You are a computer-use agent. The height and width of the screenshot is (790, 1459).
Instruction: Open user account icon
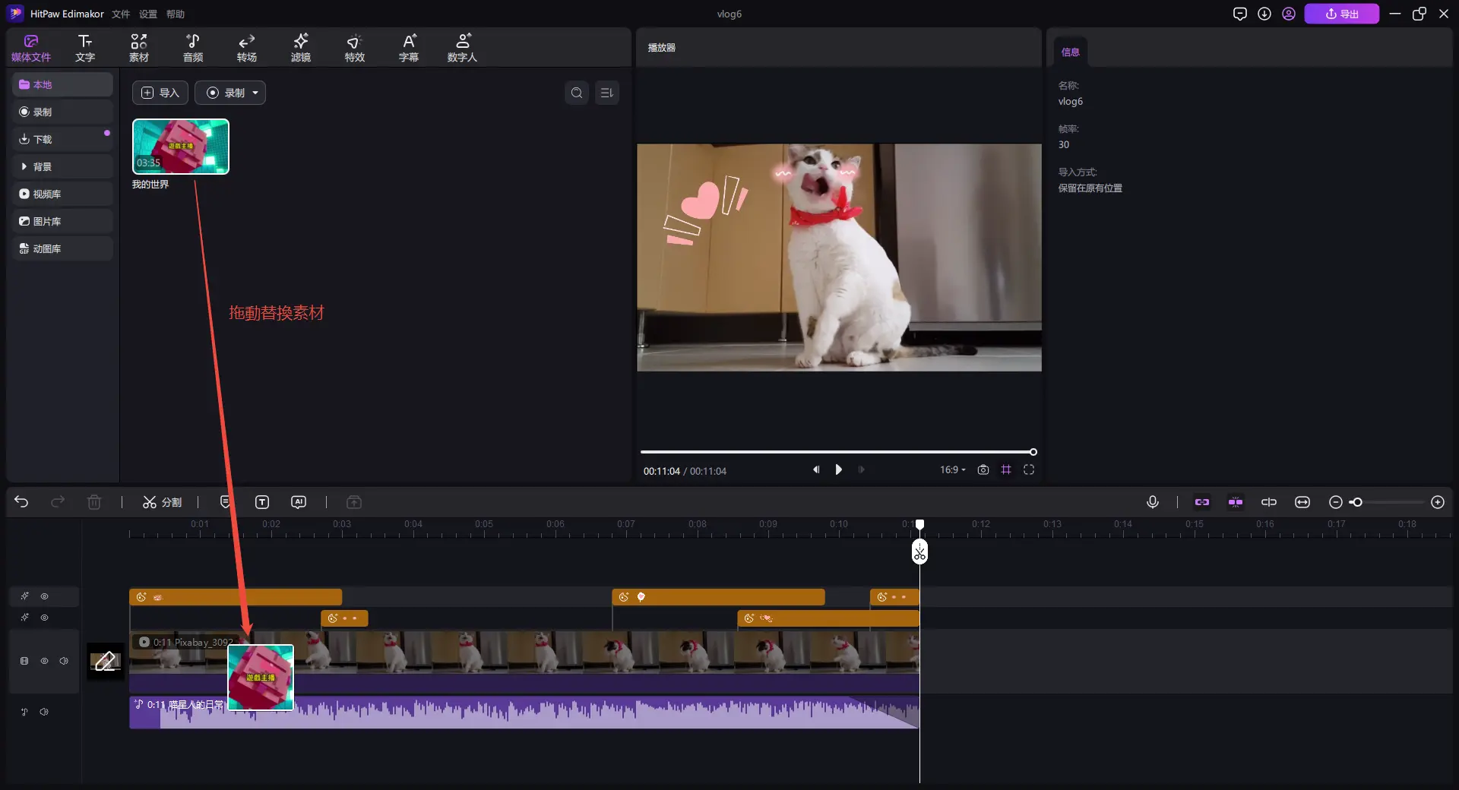1289,14
